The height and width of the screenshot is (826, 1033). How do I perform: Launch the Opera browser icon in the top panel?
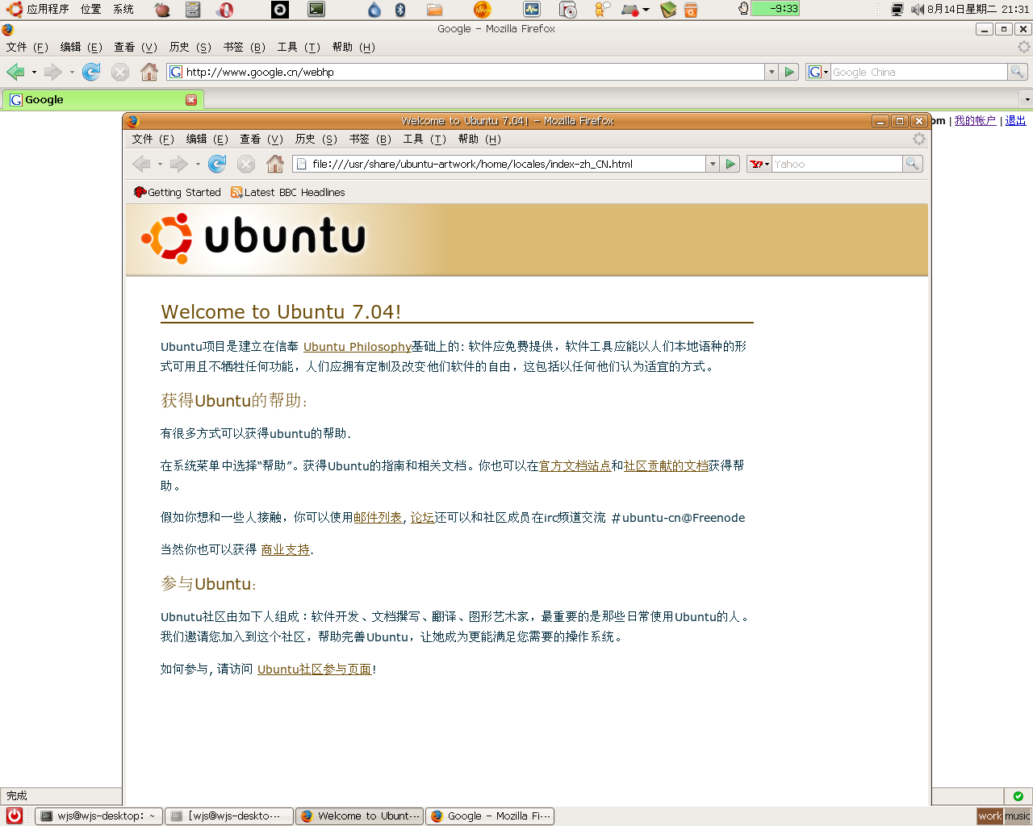pos(226,10)
